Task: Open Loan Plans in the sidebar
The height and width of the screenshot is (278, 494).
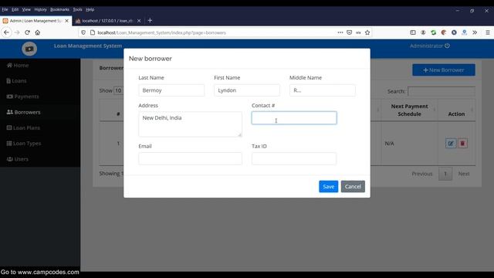Action: pyautogui.click(x=40, y=127)
